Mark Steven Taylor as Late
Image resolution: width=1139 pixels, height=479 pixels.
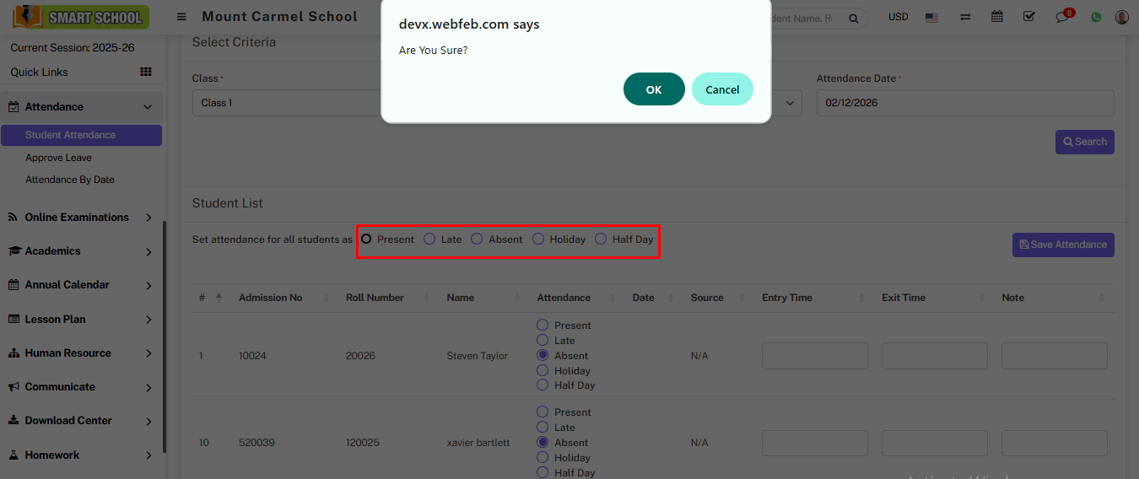[543, 341]
